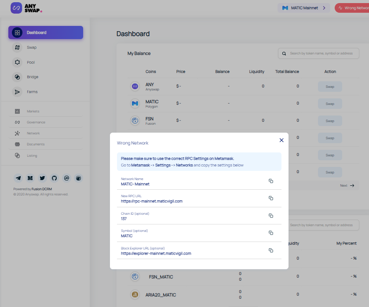Click the Bridge sidebar icon
This screenshot has height=307, width=369.
pos(17,77)
